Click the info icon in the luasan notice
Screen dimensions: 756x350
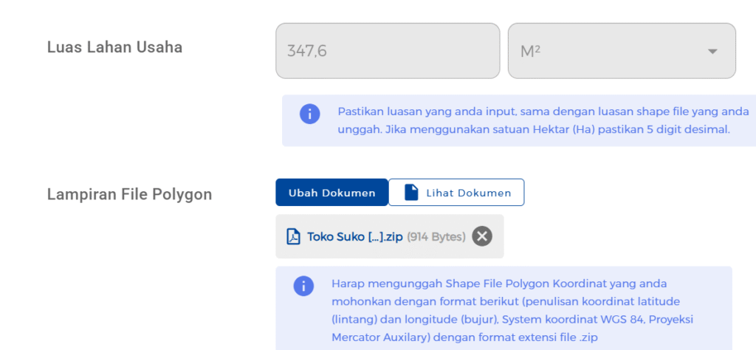(x=309, y=114)
